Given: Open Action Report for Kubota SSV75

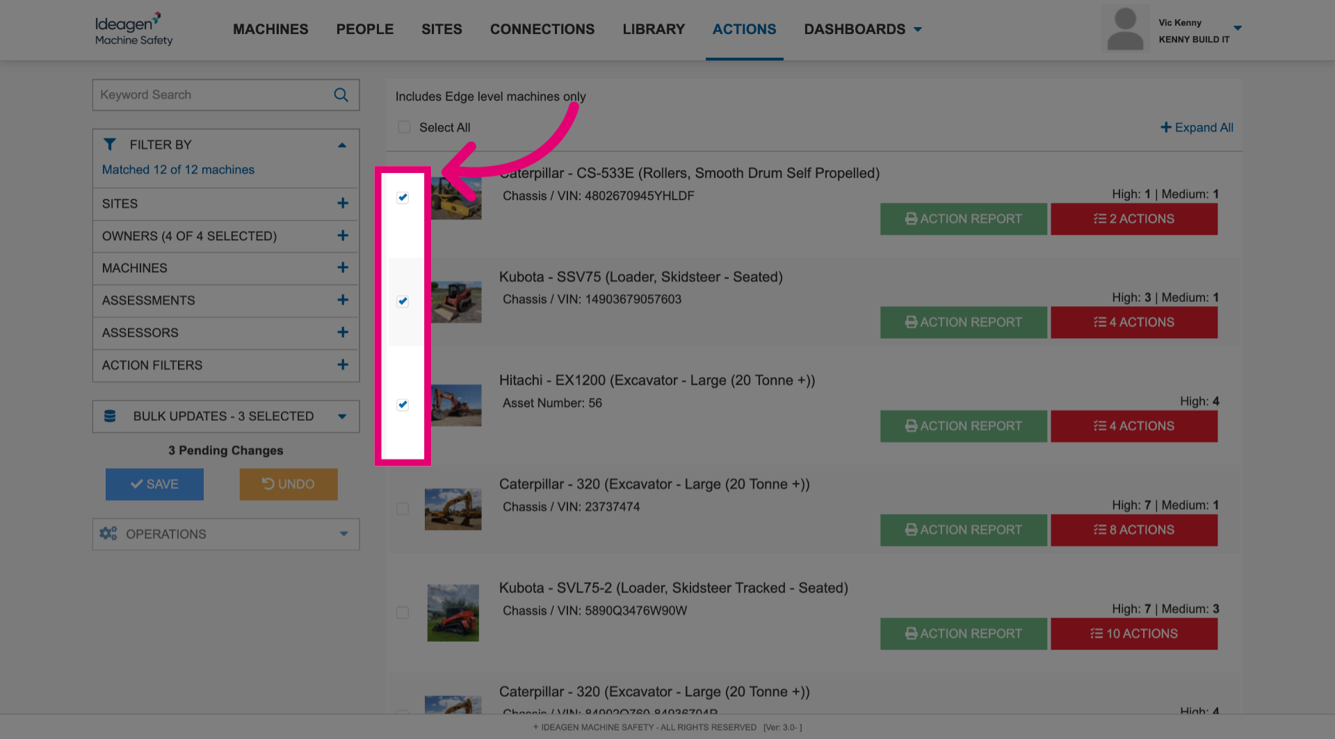Looking at the screenshot, I should click(x=964, y=322).
